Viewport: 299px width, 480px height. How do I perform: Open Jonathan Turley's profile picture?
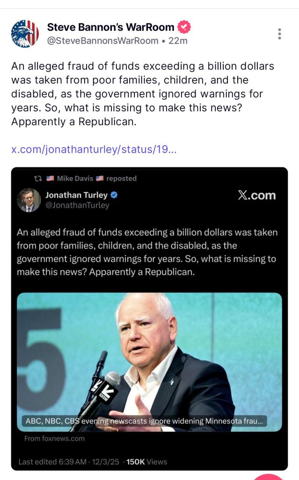[x=29, y=200]
